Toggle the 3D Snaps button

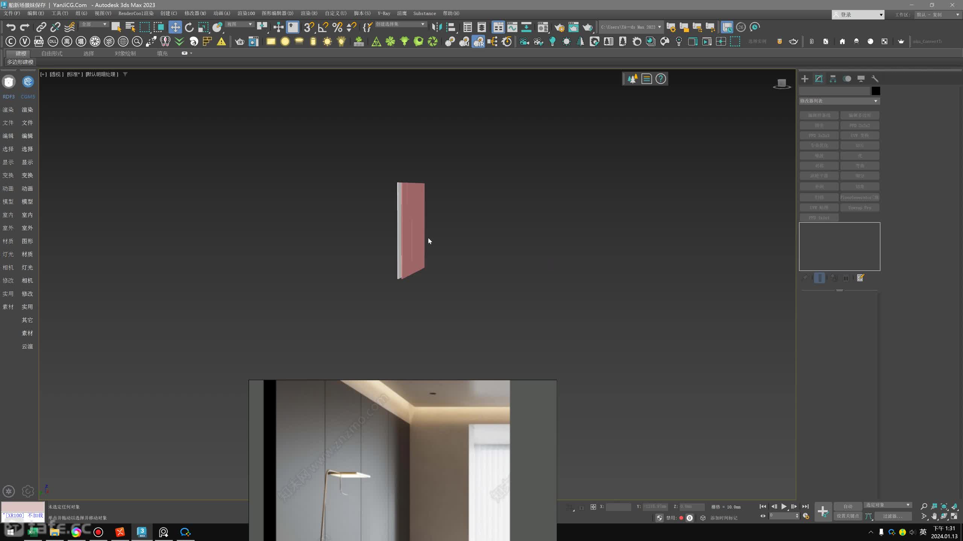[x=309, y=27]
